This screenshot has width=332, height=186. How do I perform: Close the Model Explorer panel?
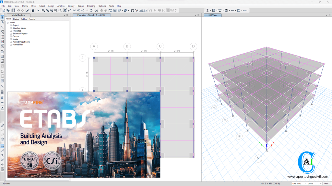(x=67, y=15)
